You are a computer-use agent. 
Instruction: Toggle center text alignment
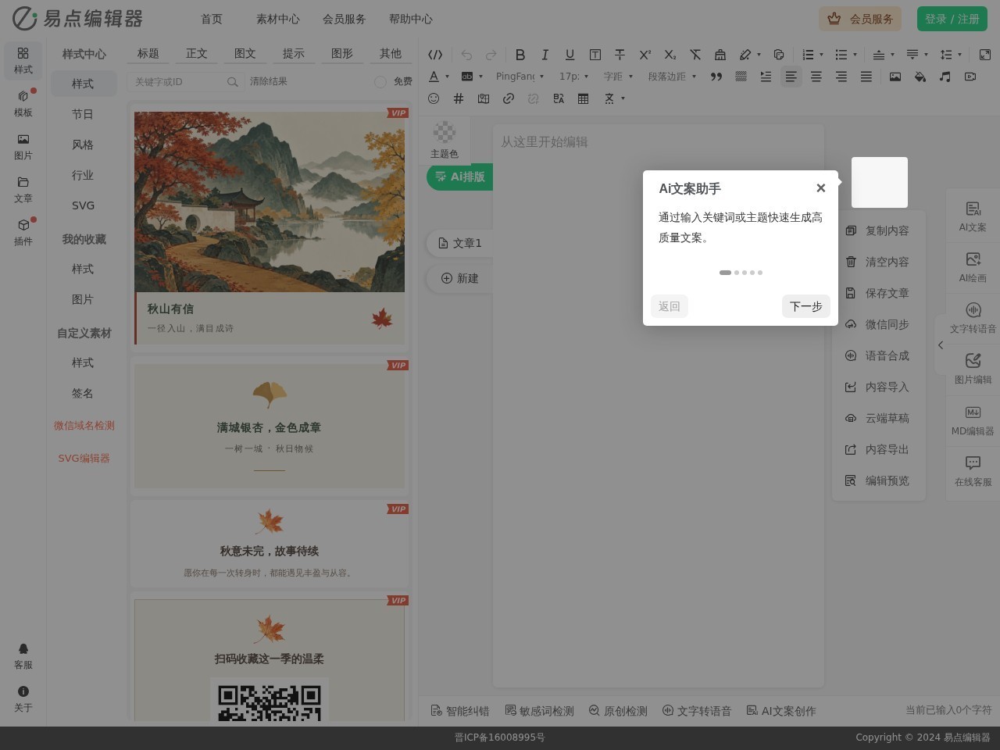point(816,77)
